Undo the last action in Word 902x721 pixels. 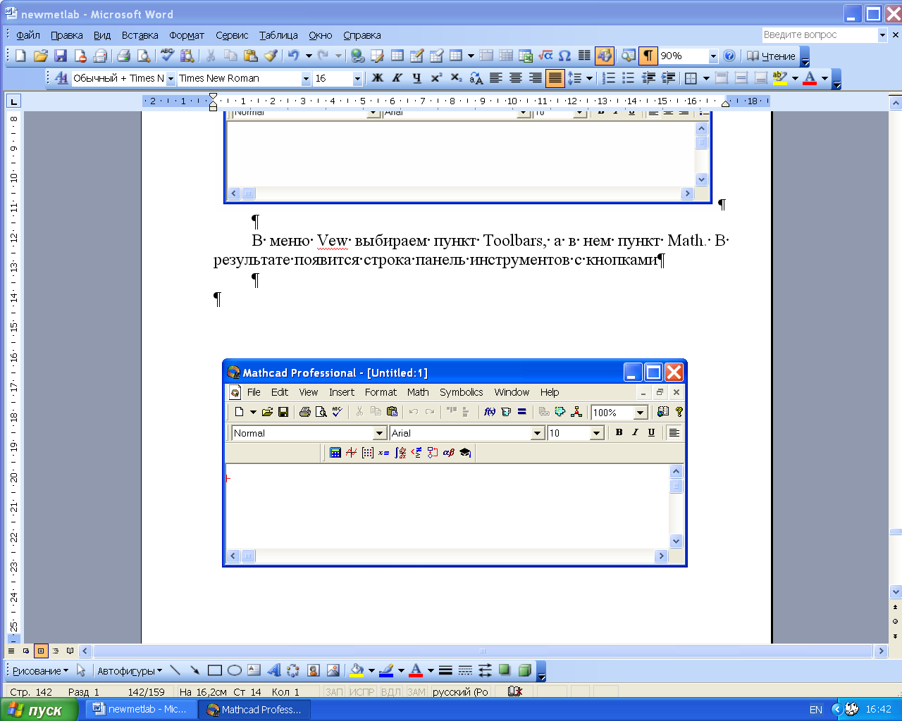coord(293,56)
